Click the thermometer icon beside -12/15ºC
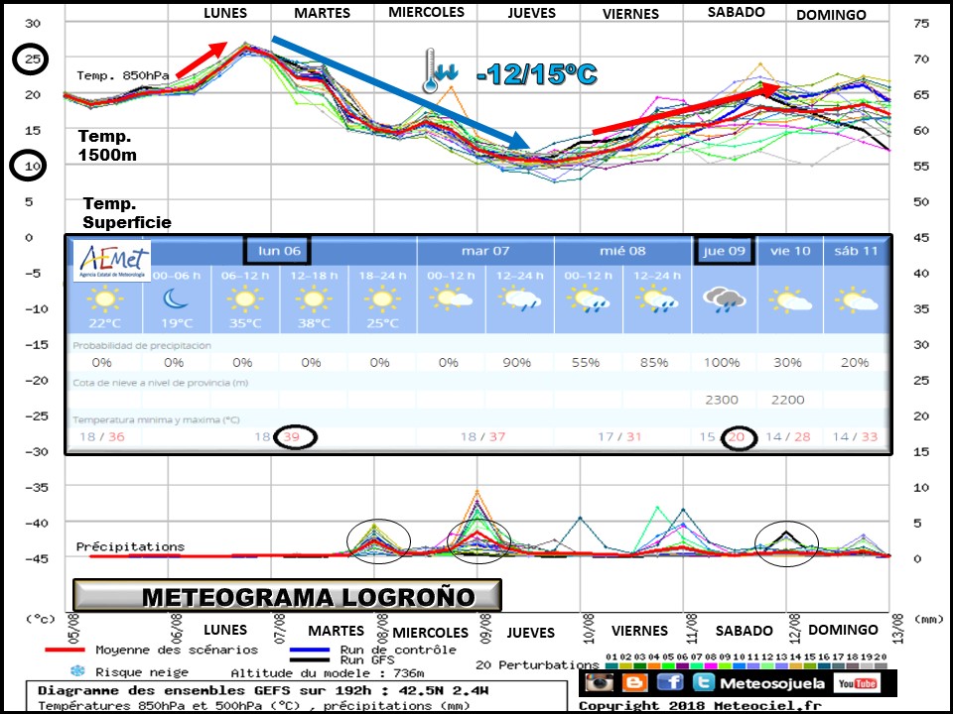The height and width of the screenshot is (714, 953). (x=430, y=70)
